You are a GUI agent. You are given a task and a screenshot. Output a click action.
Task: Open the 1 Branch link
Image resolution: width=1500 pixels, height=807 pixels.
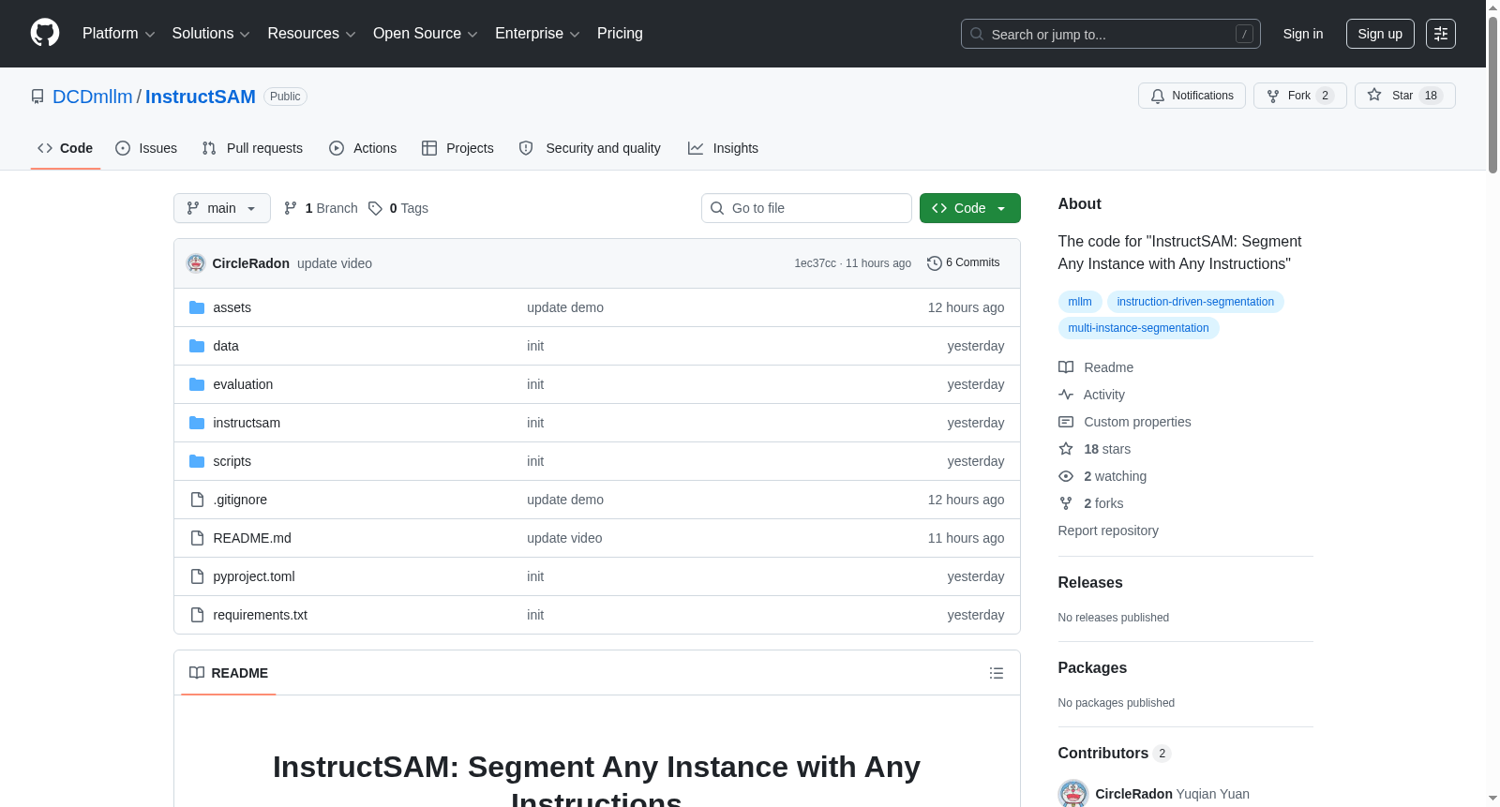[321, 208]
